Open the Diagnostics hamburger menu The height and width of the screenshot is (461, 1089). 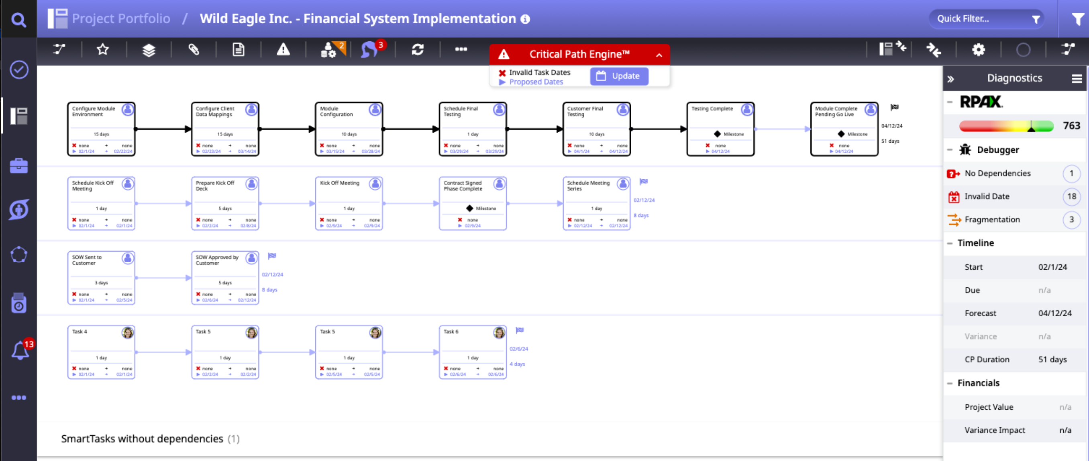click(x=1076, y=79)
